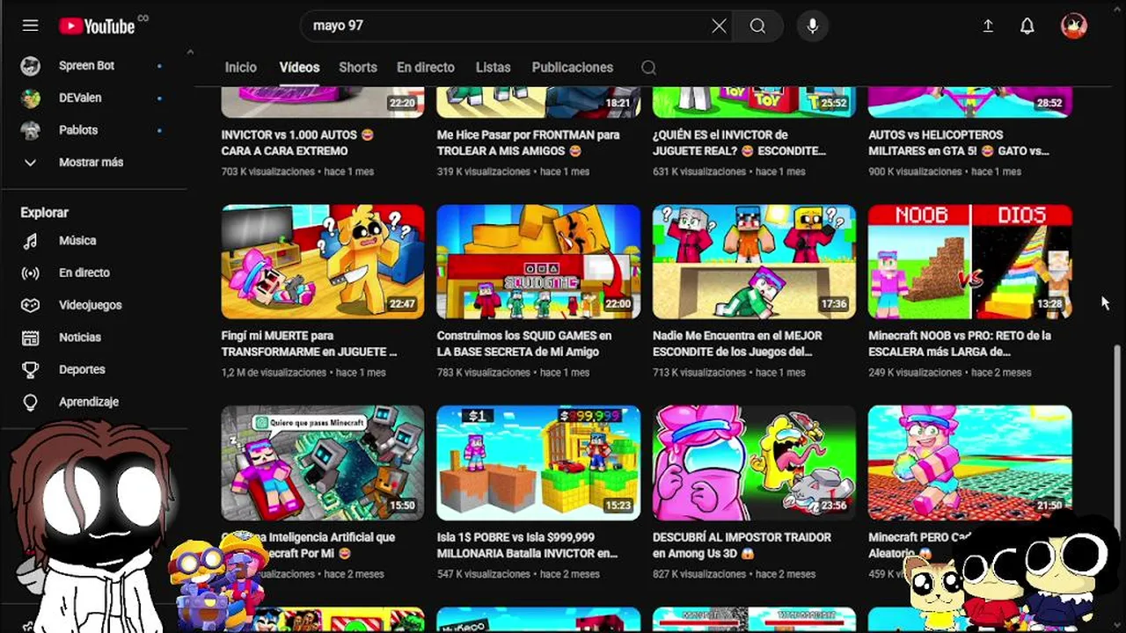Viewport: 1126px width, 633px height.
Task: Open title Construimos los SQUID GAMES
Action: coord(524,344)
